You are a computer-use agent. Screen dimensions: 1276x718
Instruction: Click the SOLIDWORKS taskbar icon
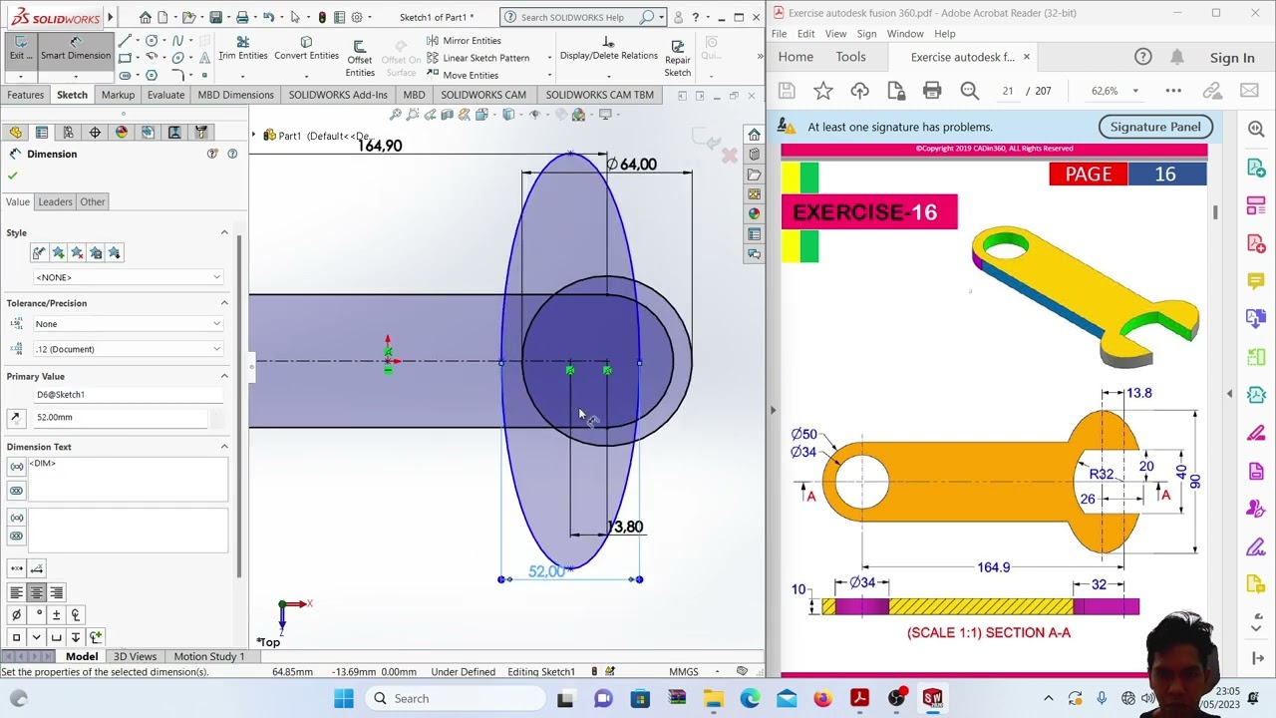pos(932,698)
